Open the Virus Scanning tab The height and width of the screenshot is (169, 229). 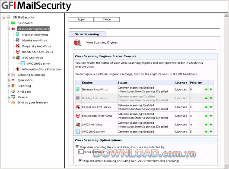pos(87,34)
